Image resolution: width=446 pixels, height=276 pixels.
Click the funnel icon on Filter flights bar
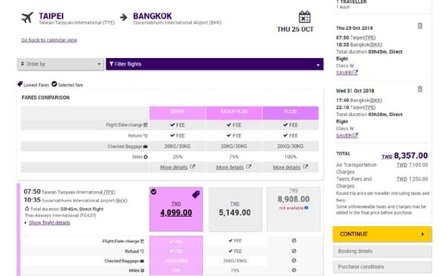(x=111, y=64)
